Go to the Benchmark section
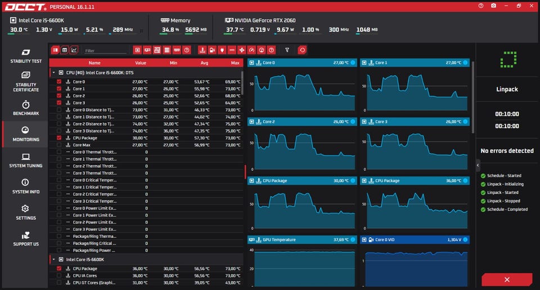540x290 pixels. (x=26, y=108)
